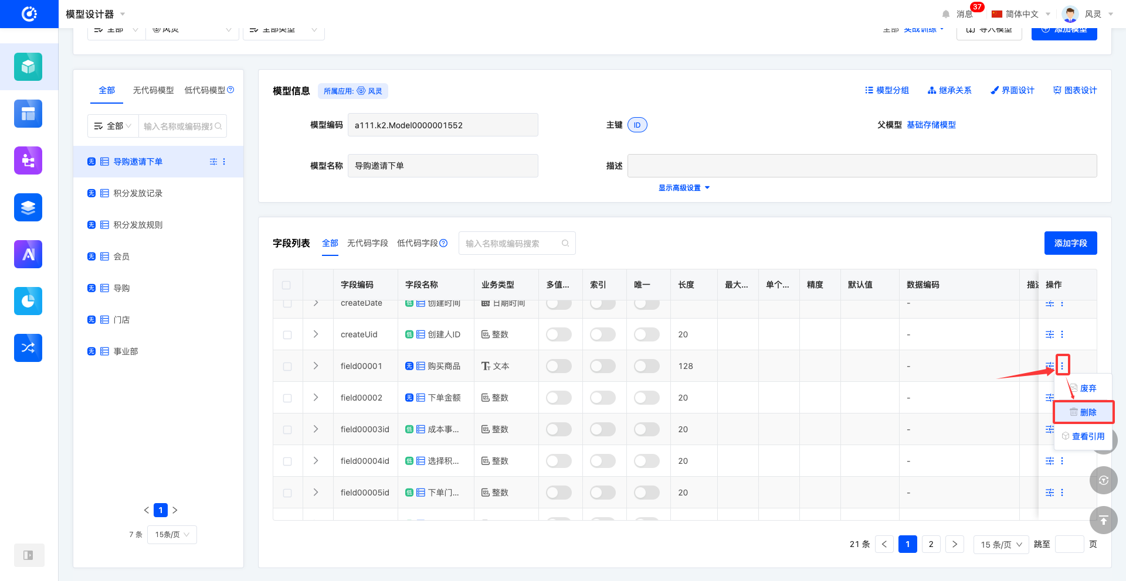Click the app logo in top-left
Image resolution: width=1126 pixels, height=581 pixels.
(29, 14)
